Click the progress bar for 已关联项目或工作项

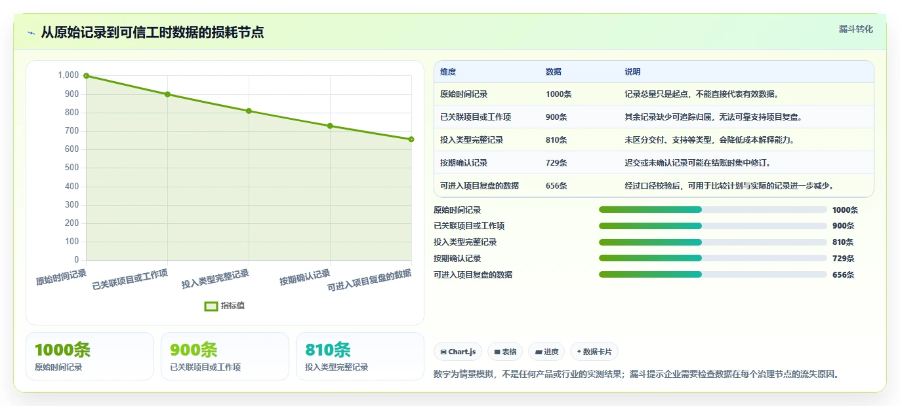click(712, 226)
